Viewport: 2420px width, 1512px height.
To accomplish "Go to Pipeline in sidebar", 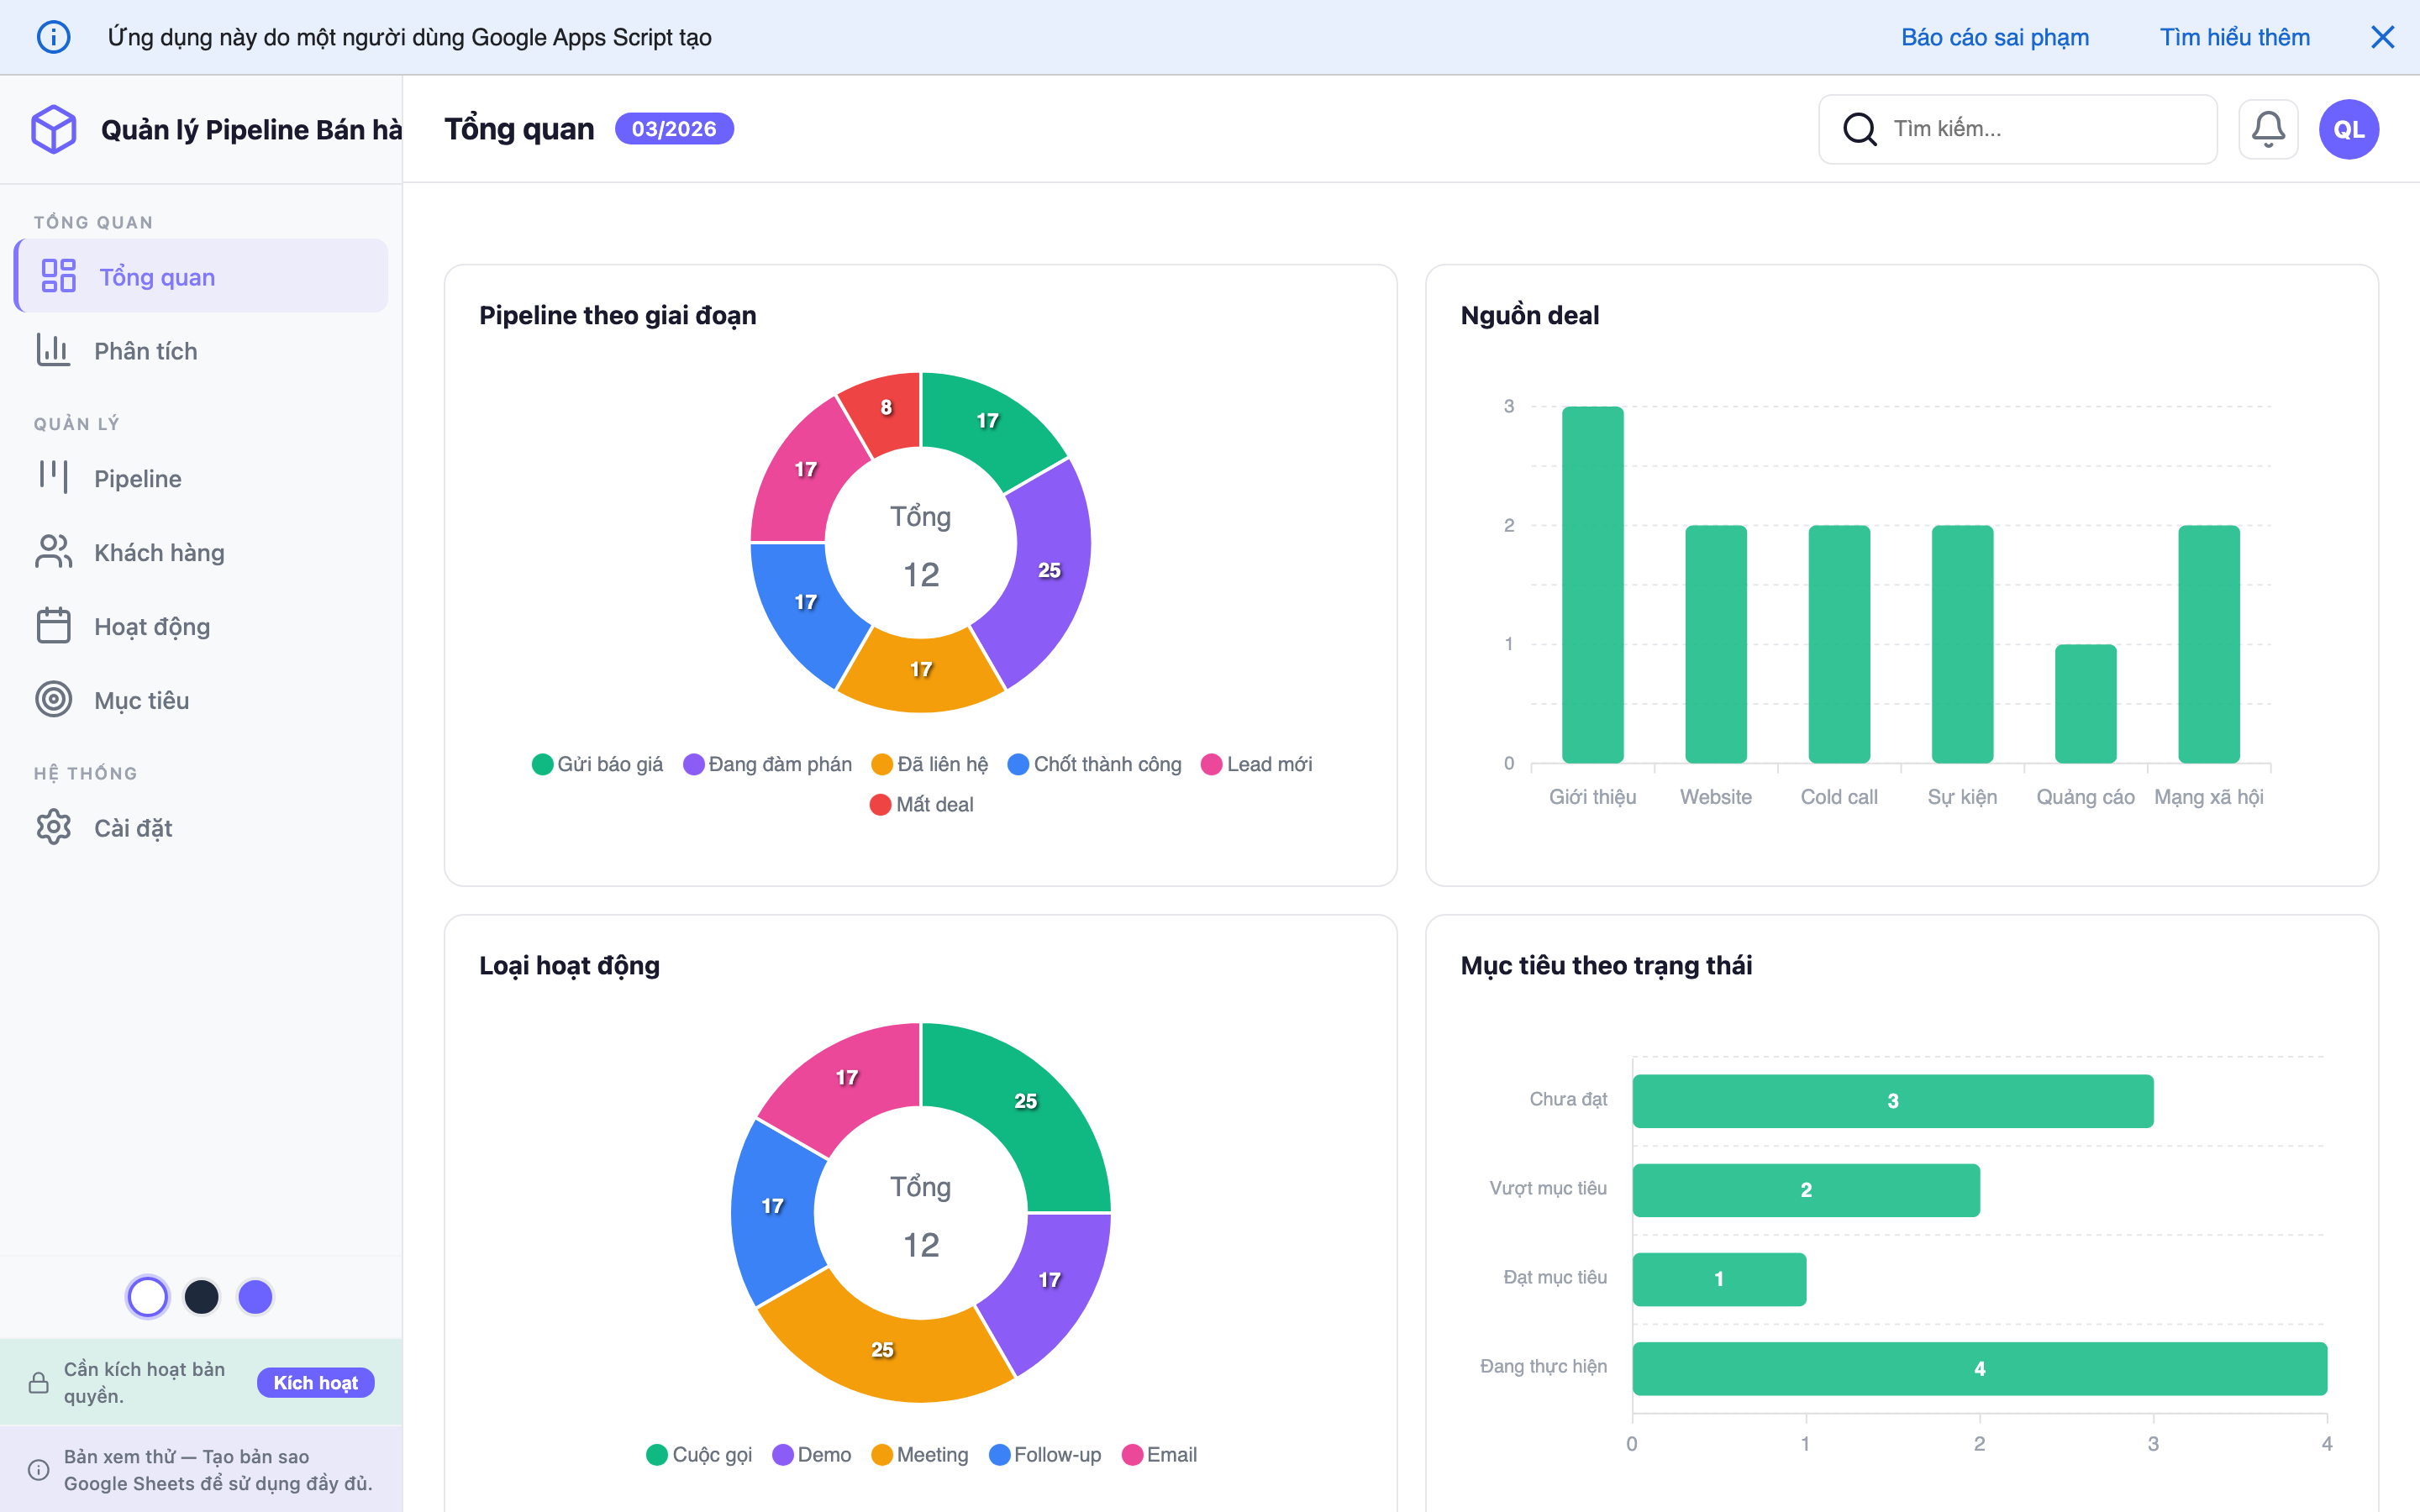I will 137,478.
